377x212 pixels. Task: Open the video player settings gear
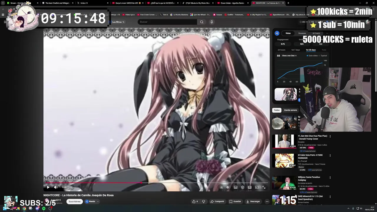point(243,187)
